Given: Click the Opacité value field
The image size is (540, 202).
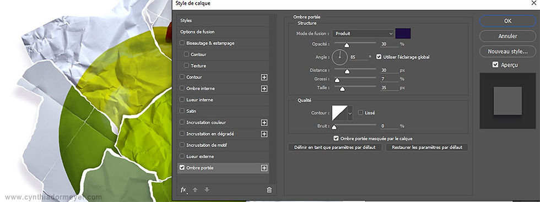Looking at the screenshot, I should [x=389, y=44].
